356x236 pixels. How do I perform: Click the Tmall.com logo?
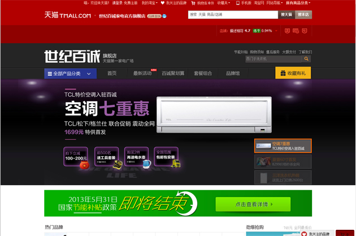[67, 15]
